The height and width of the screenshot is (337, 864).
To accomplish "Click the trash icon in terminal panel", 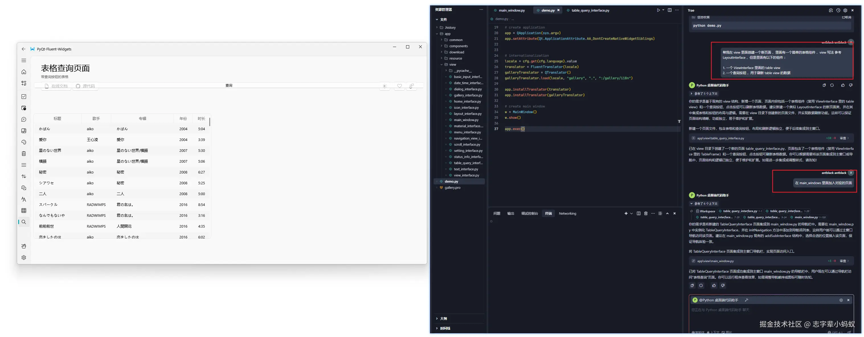I will [x=646, y=213].
